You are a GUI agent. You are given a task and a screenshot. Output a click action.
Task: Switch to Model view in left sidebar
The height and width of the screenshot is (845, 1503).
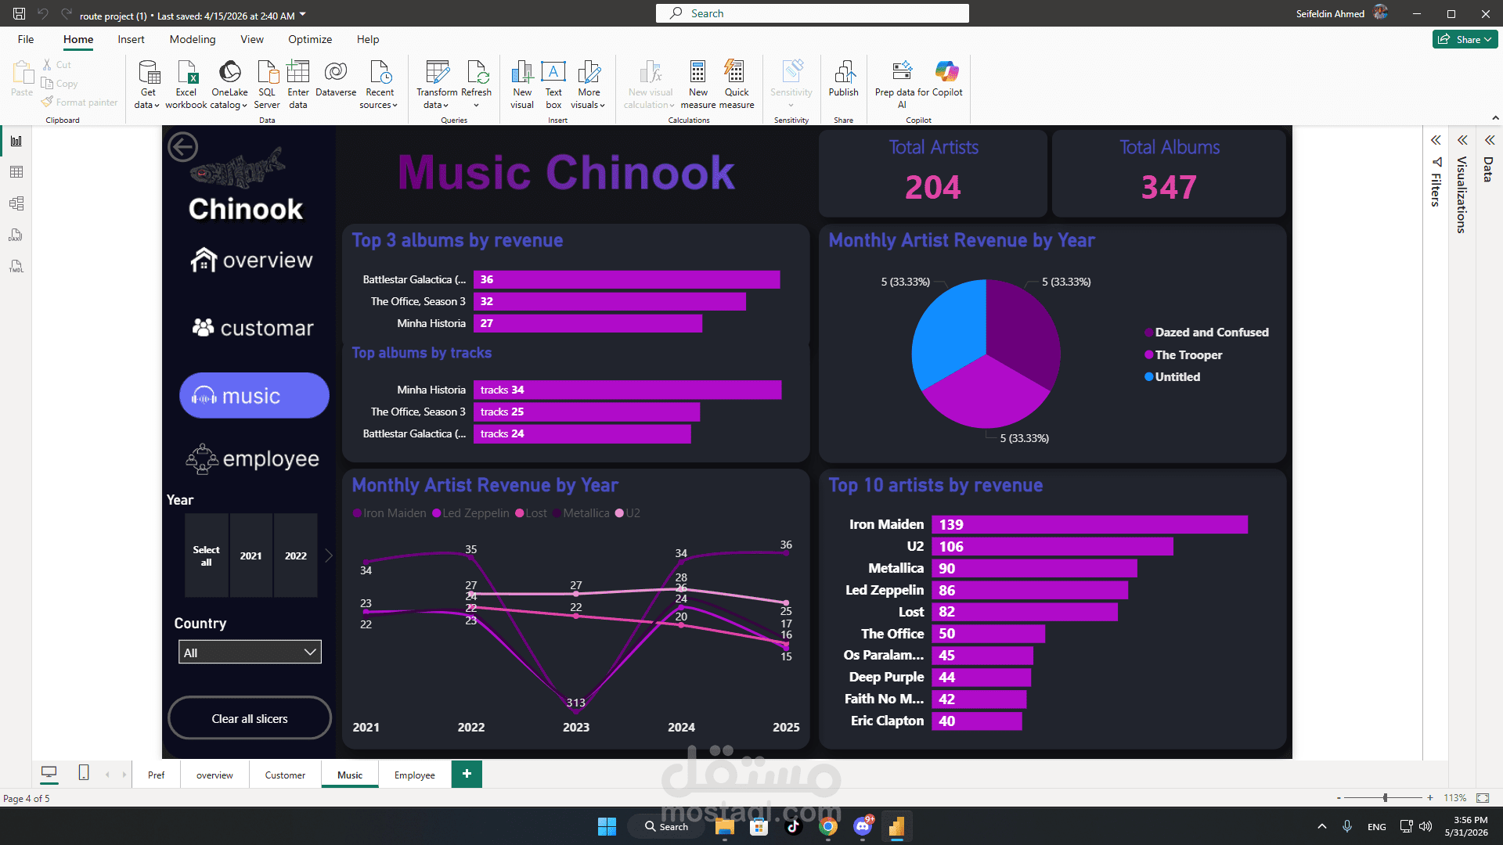(x=16, y=203)
